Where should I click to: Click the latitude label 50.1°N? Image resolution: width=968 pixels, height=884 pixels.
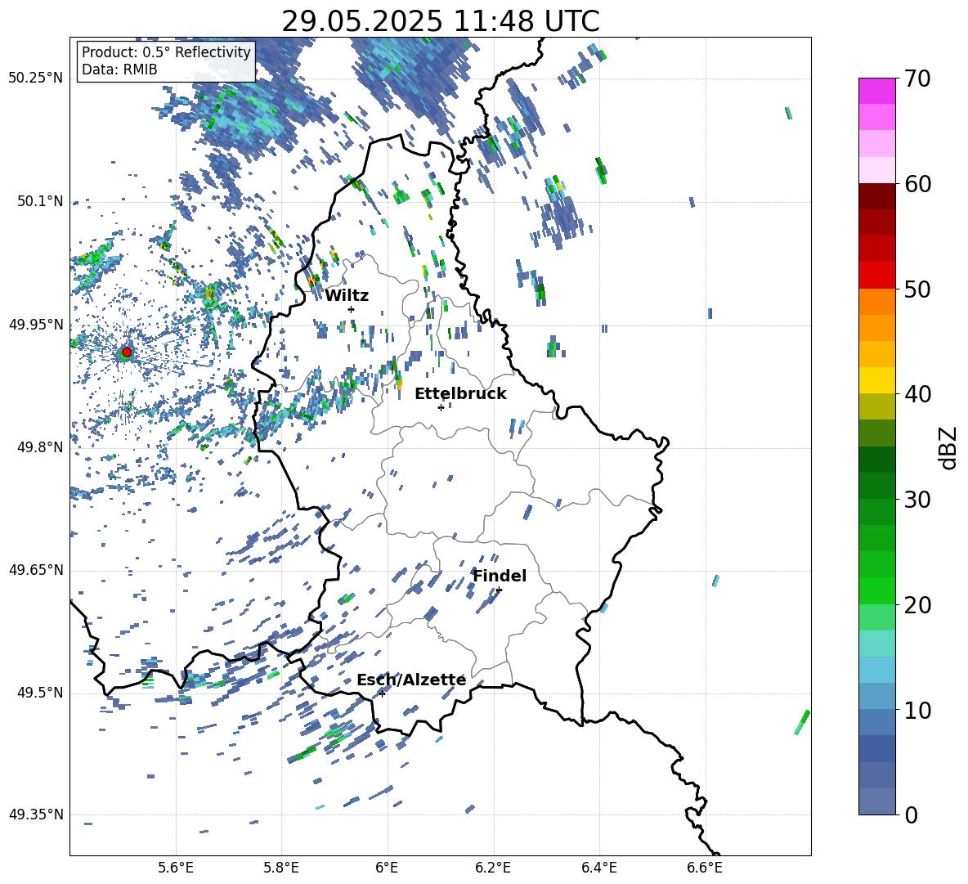click(39, 201)
